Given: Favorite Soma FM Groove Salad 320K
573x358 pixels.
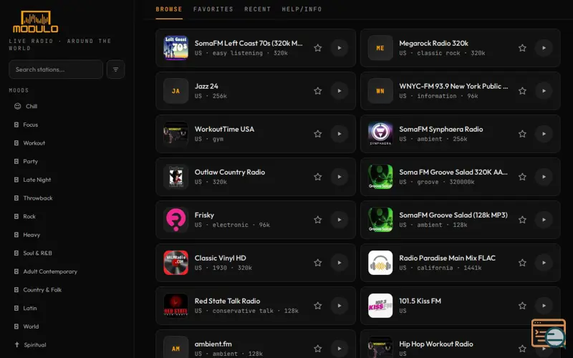Looking at the screenshot, I should click(x=523, y=177).
